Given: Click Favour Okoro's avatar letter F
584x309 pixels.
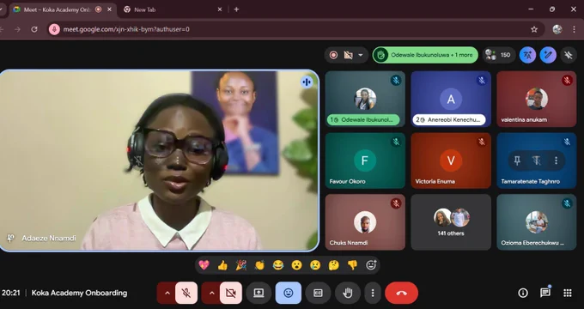Looking at the screenshot, I should pos(365,161).
